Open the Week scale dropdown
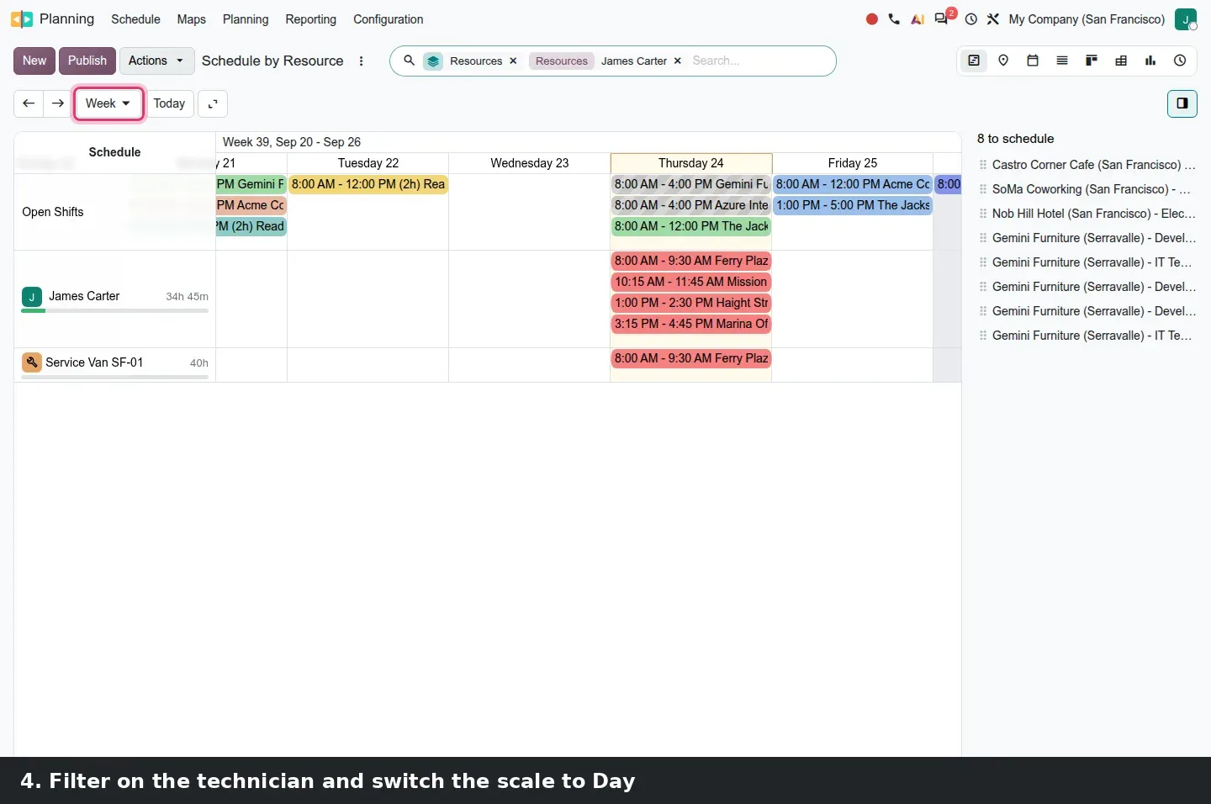1211x804 pixels. 108,103
